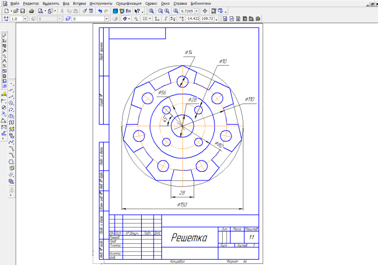Click the Open file folder icon
The width and height of the screenshot is (378, 265).
click(x=15, y=11)
